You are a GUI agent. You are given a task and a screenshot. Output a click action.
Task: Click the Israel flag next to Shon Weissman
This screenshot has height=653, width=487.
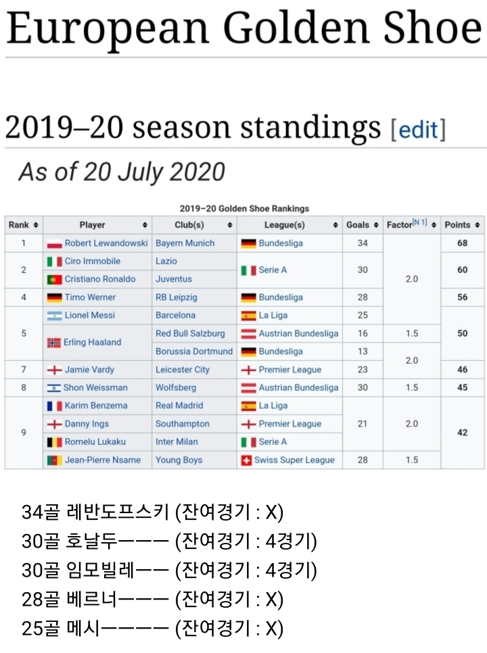pyautogui.click(x=54, y=388)
